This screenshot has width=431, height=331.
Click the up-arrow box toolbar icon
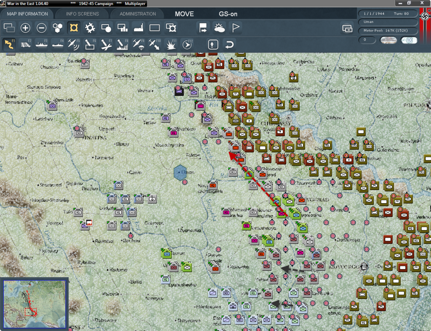pos(213,45)
